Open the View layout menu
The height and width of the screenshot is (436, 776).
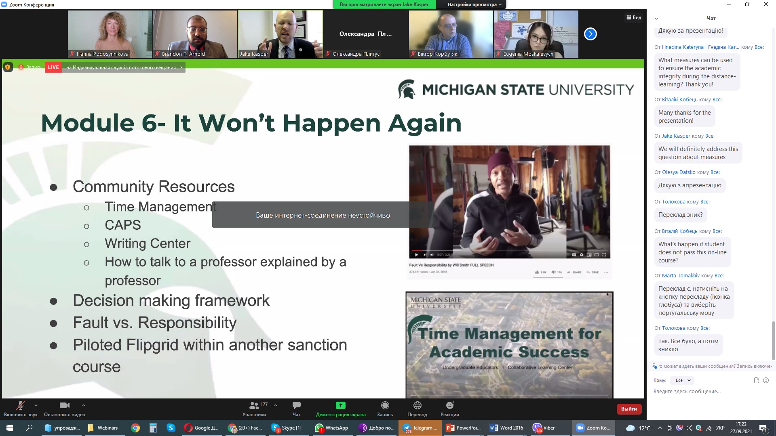pos(634,17)
